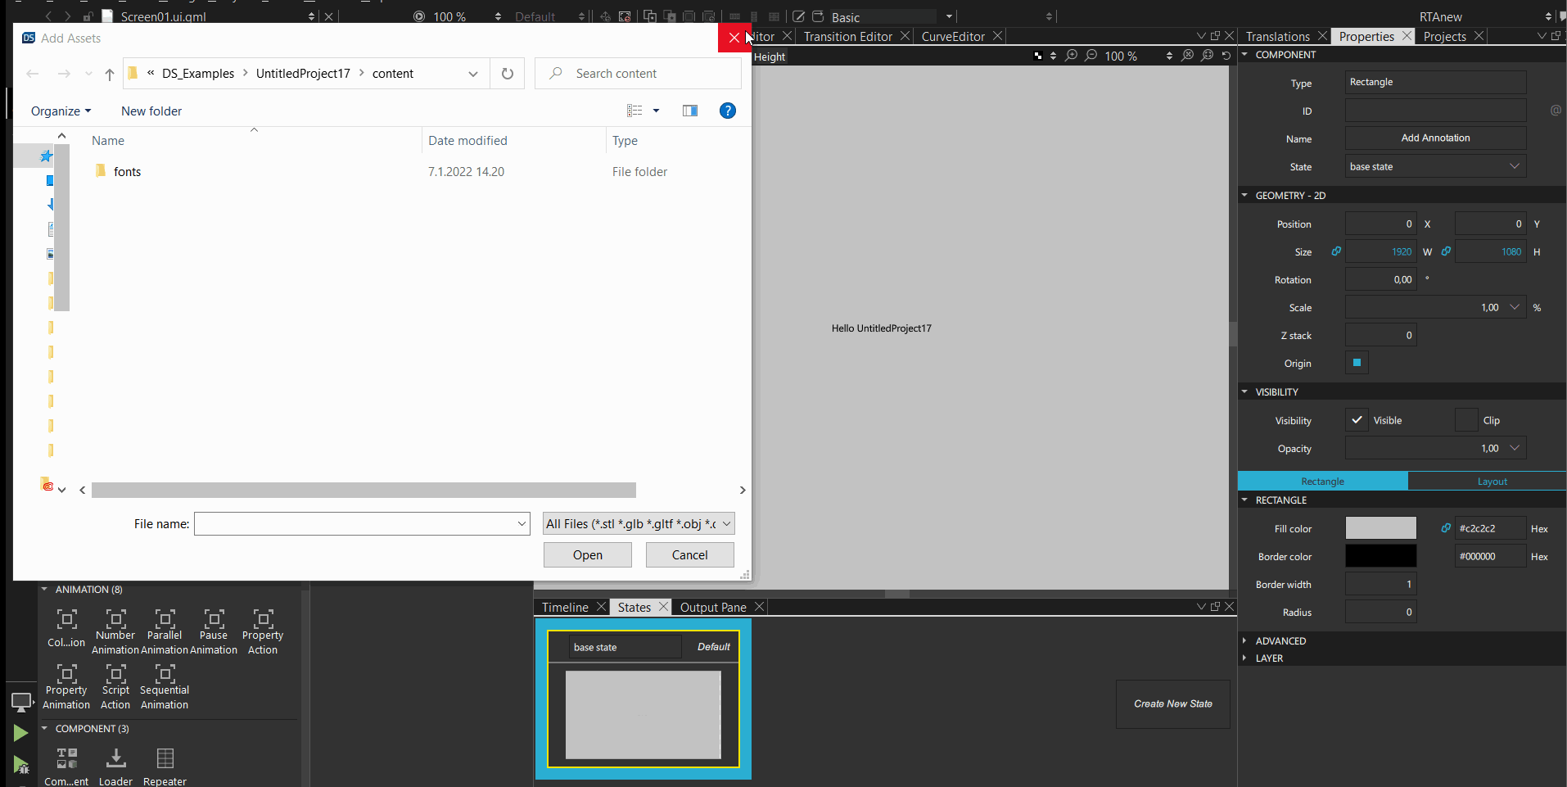1567x787 pixels.
Task: Click the refresh button in address bar
Action: click(508, 74)
